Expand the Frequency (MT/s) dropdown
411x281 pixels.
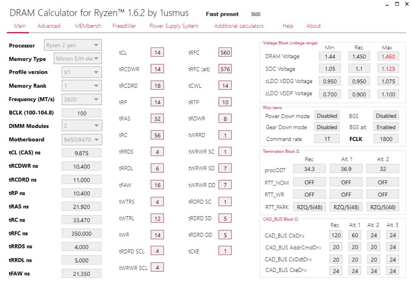[x=82, y=99]
